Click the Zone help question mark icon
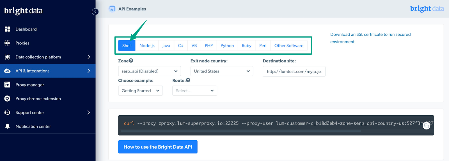 point(131,61)
